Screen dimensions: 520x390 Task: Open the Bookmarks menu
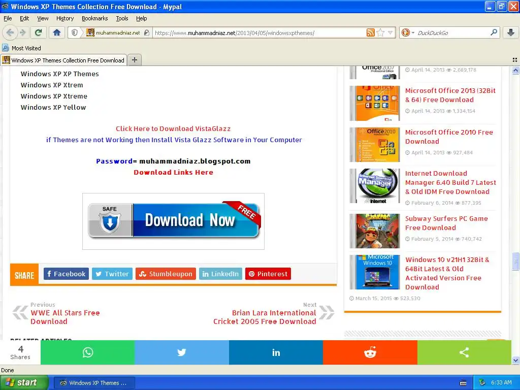click(x=95, y=18)
